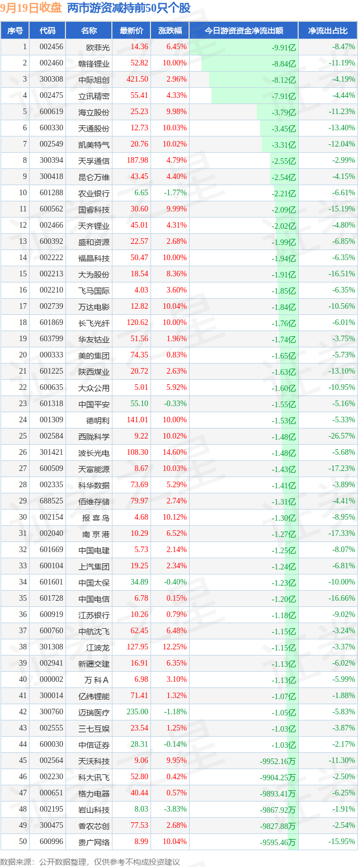Click the stock name 福晶科技
The height and width of the screenshot is (867, 358).
[94, 258]
